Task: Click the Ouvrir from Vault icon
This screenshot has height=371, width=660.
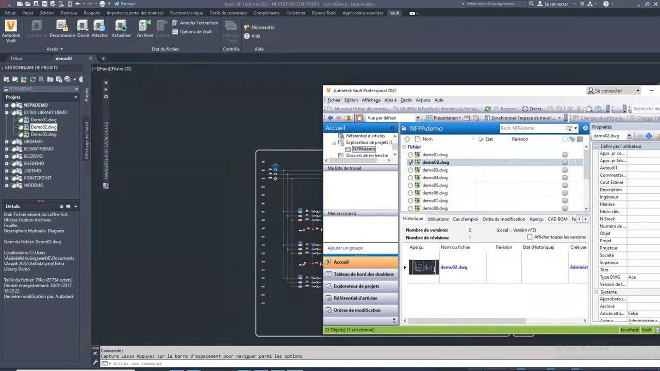Action: [x=83, y=26]
